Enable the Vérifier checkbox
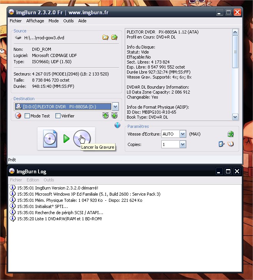Image resolution: width=253 pixels, height=280 pixels. pyautogui.click(x=58, y=116)
